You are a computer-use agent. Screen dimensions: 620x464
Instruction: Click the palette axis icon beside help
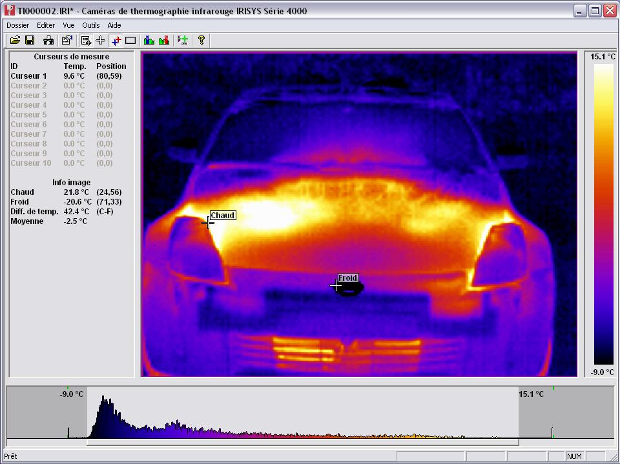click(183, 40)
